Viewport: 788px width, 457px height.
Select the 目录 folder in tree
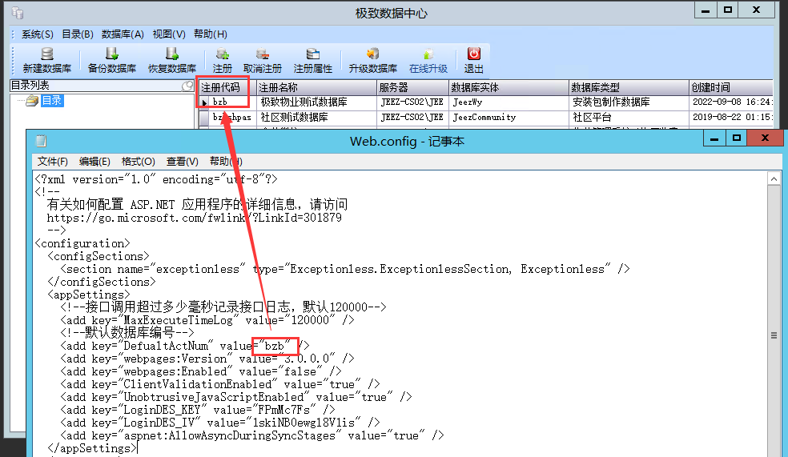click(x=52, y=100)
